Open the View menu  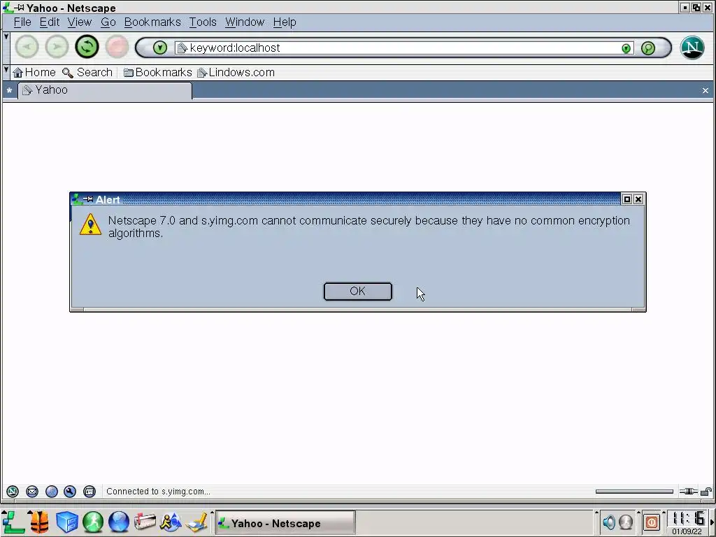point(80,22)
